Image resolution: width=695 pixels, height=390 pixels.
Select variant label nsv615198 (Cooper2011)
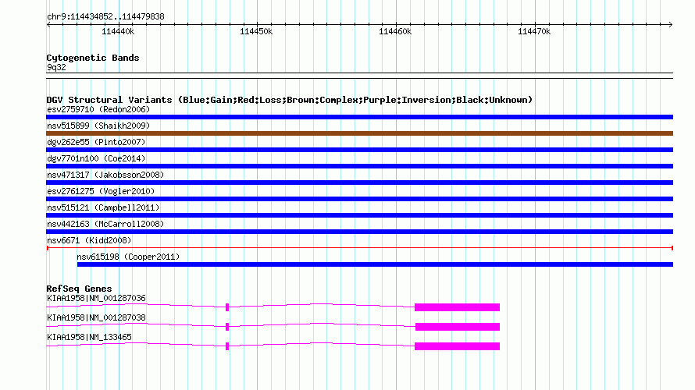click(x=128, y=257)
